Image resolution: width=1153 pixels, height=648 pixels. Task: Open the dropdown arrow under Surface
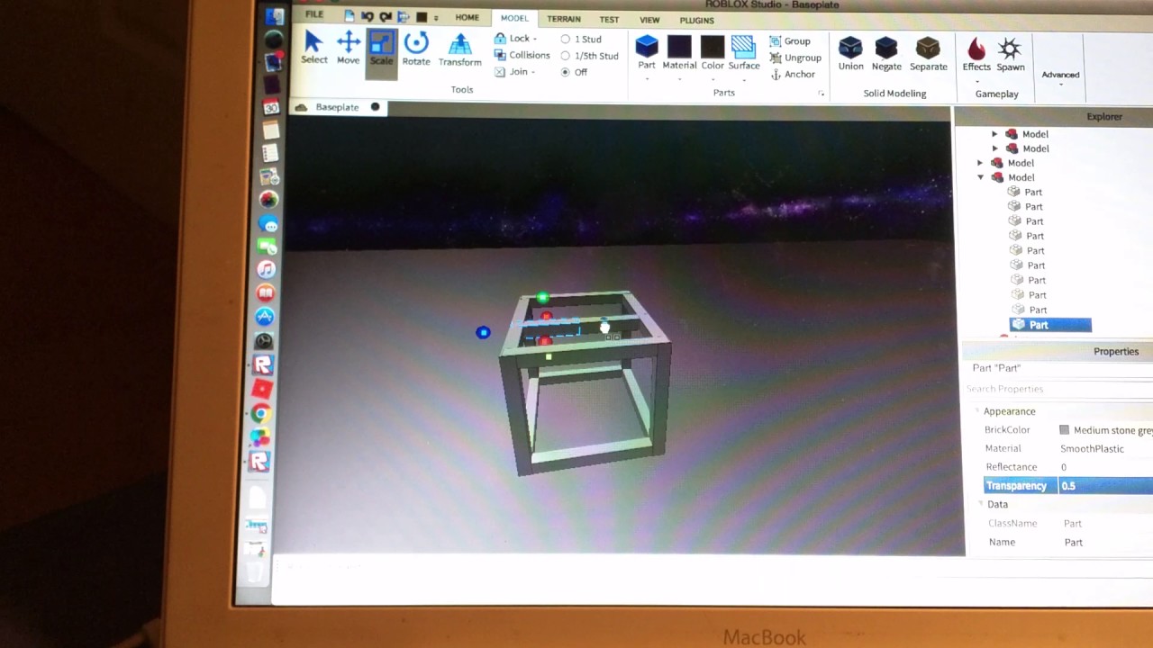[743, 79]
